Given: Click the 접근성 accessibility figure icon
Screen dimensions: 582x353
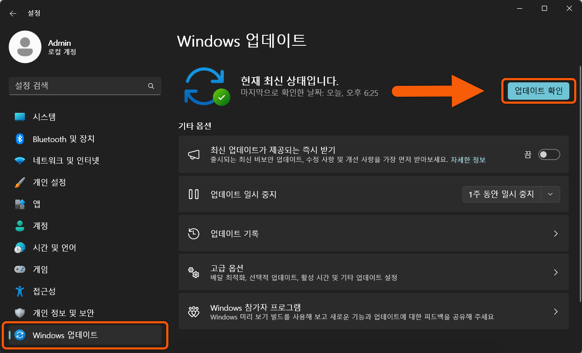Looking at the screenshot, I should click(20, 291).
